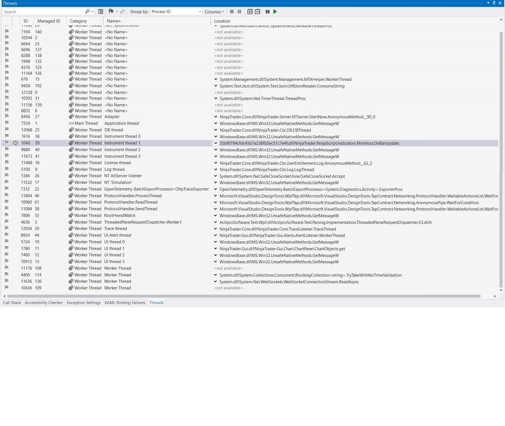Click the Worker Thread icon of ProtocolHandler.ReadThread
This screenshot has width=505, height=426.
click(71, 202)
